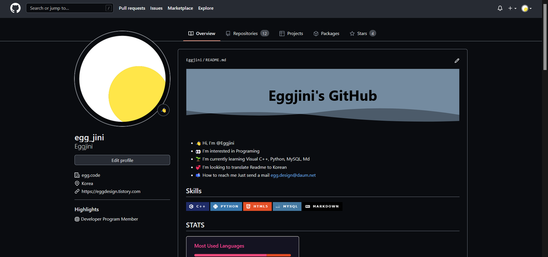Image resolution: width=548 pixels, height=257 pixels.
Task: Switch to the Packages tab
Action: pyautogui.click(x=326, y=33)
